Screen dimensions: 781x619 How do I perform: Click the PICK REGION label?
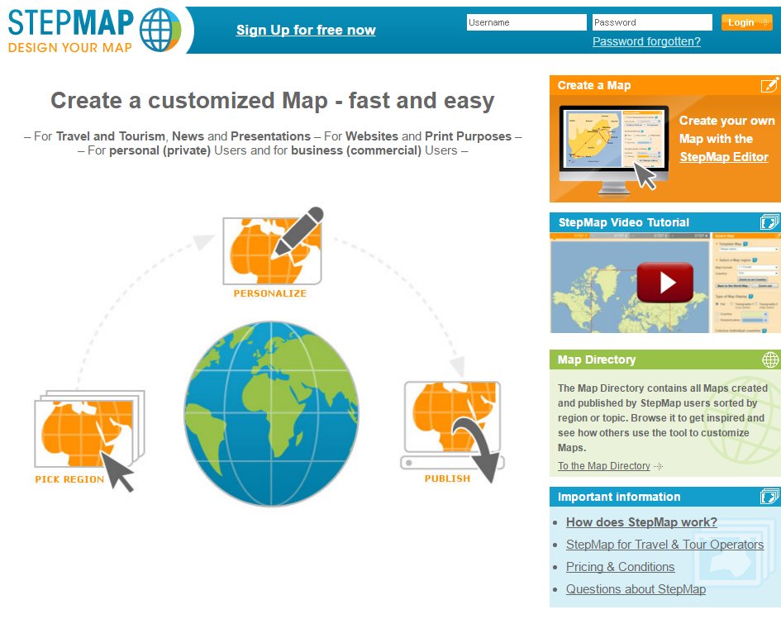pos(69,479)
